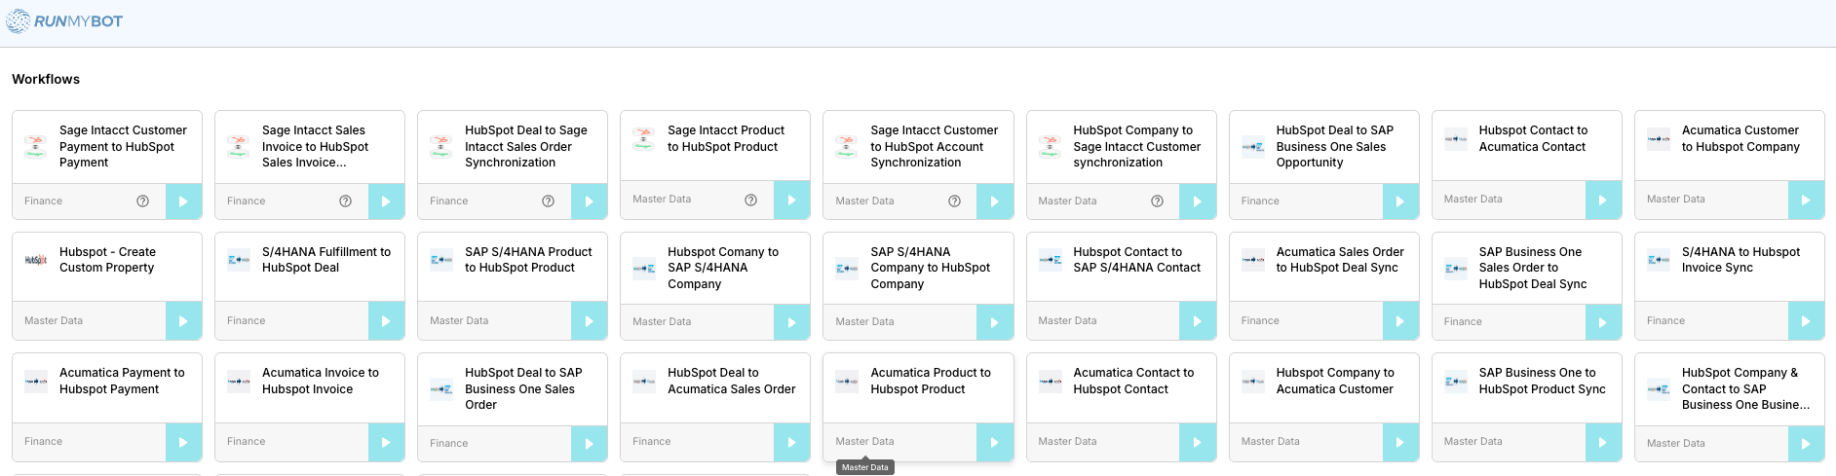The height and width of the screenshot is (476, 1836).
Task: Open help for Sage Intacct Sales Invoice workflow
Action: pos(345,201)
